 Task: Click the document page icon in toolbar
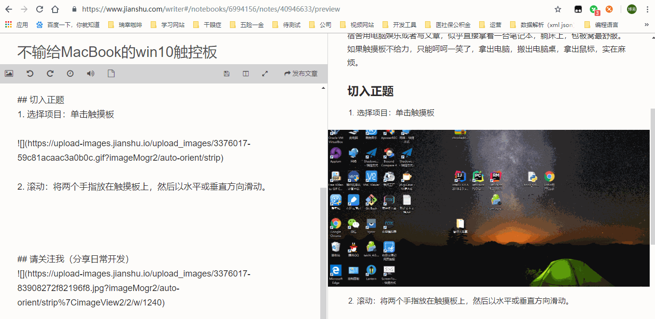[111, 73]
